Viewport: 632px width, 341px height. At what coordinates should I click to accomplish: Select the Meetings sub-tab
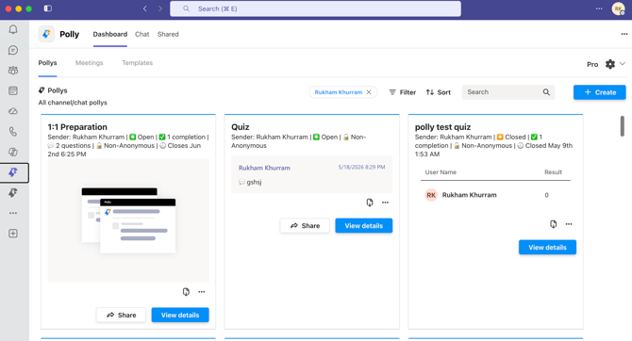89,63
